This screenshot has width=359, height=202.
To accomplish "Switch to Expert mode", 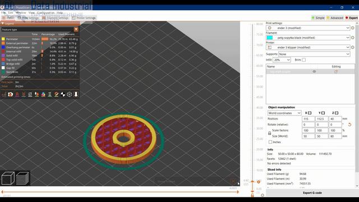I will (x=352, y=17).
